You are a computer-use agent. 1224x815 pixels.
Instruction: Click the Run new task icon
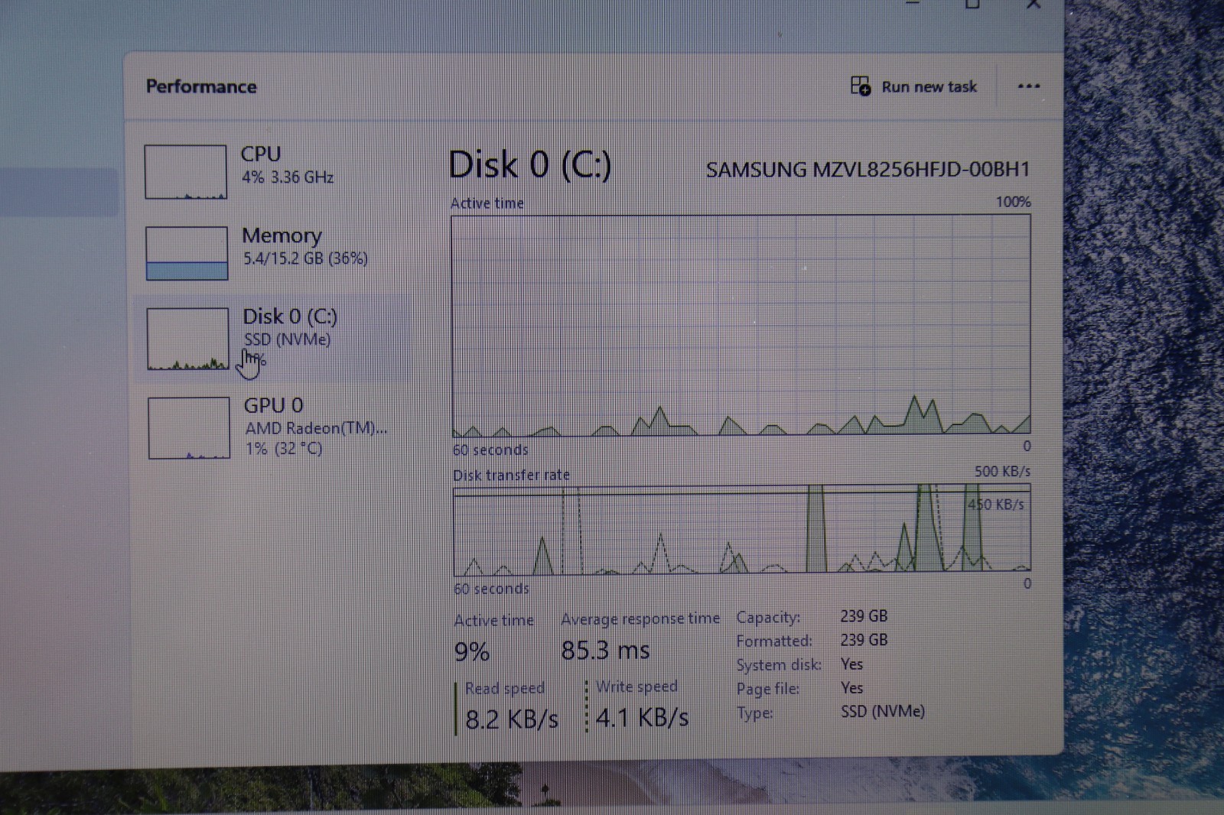click(x=861, y=86)
